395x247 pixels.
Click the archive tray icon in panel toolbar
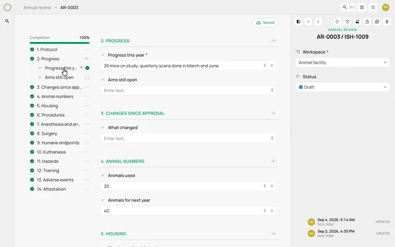point(357,22)
